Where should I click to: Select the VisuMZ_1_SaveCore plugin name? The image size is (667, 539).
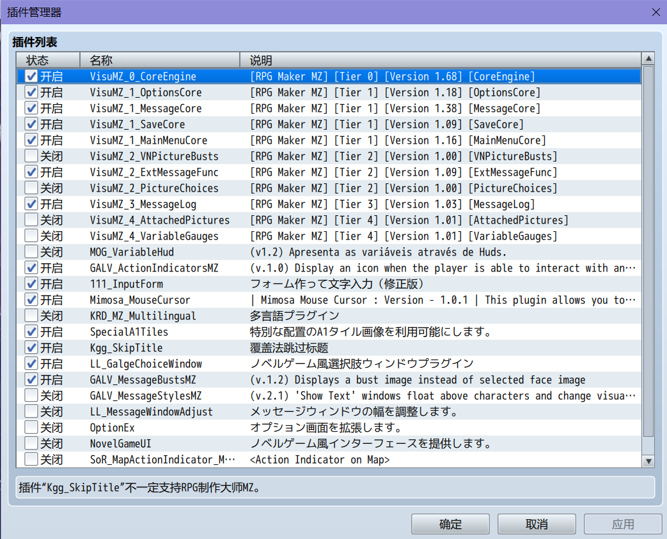pos(137,125)
